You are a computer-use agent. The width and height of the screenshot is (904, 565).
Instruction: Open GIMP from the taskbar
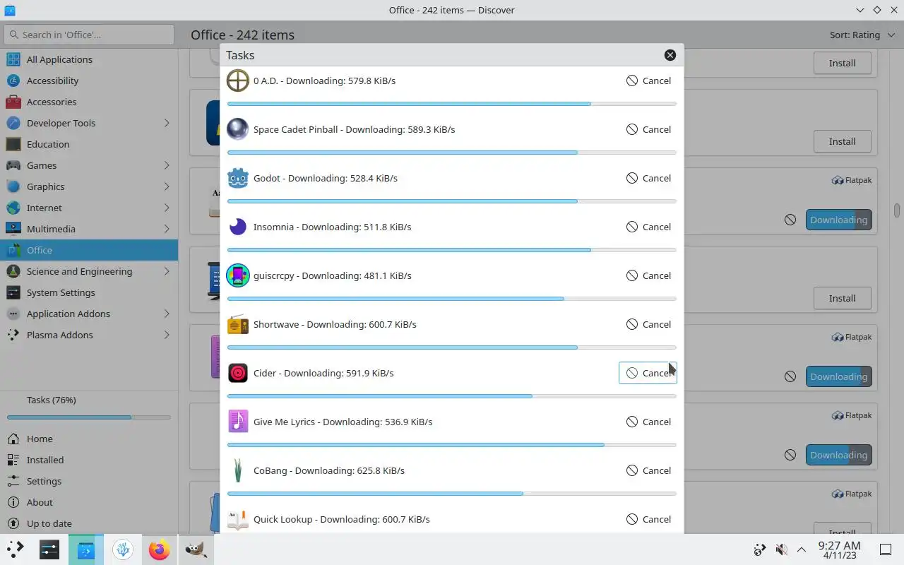tap(196, 549)
